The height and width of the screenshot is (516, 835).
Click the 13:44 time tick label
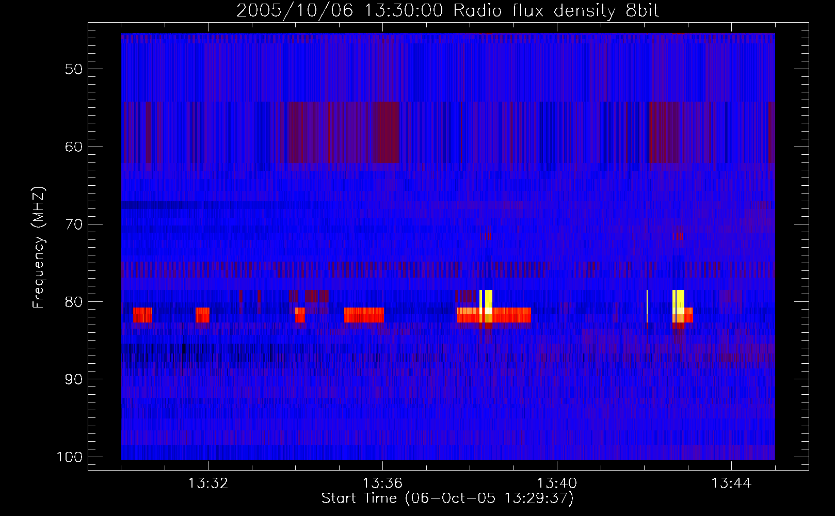tap(731, 483)
